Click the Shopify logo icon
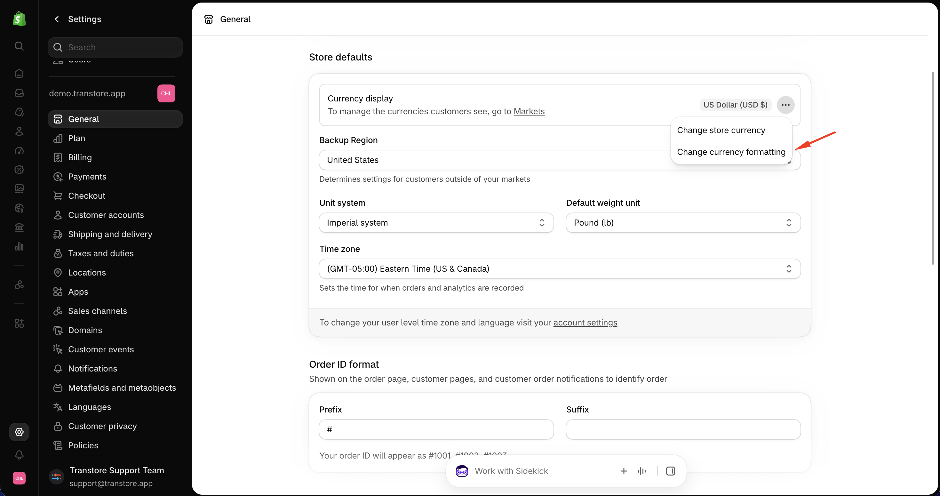This screenshot has height=496, width=940. click(x=19, y=19)
